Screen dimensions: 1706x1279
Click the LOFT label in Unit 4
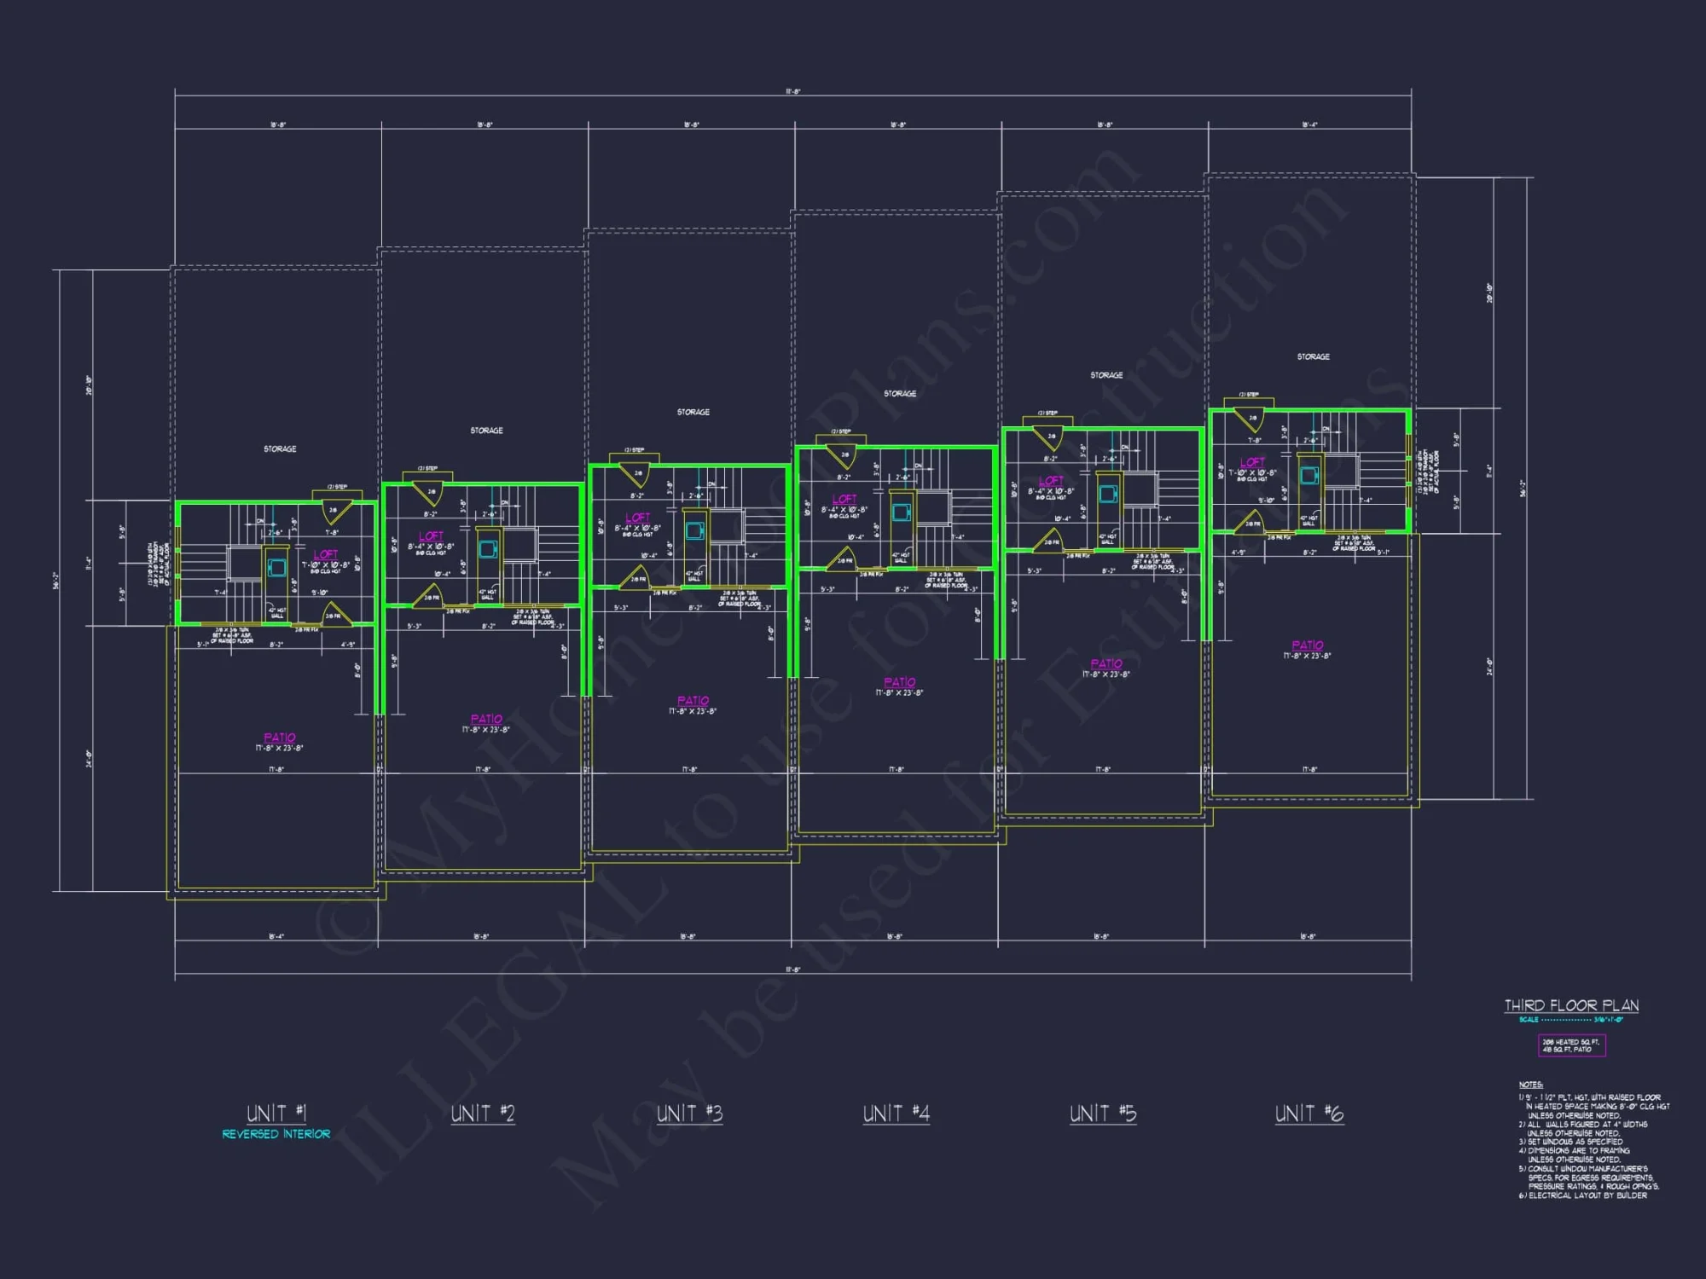pos(844,499)
